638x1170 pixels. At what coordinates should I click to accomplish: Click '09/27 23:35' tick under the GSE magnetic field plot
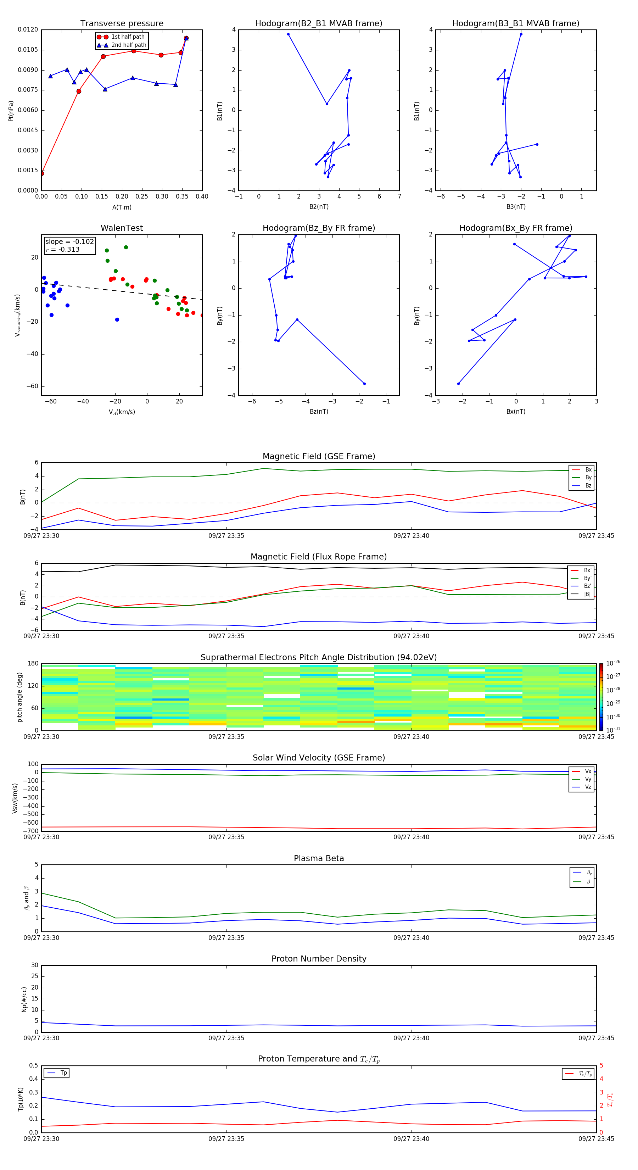[226, 536]
